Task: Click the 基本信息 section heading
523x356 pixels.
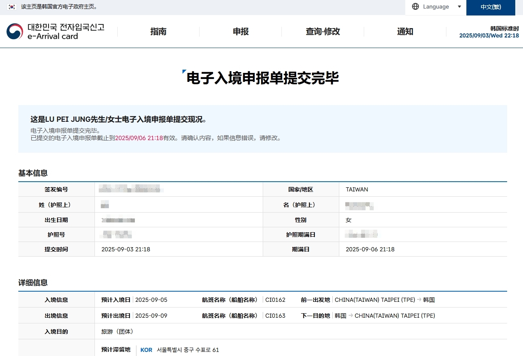Action: click(33, 173)
